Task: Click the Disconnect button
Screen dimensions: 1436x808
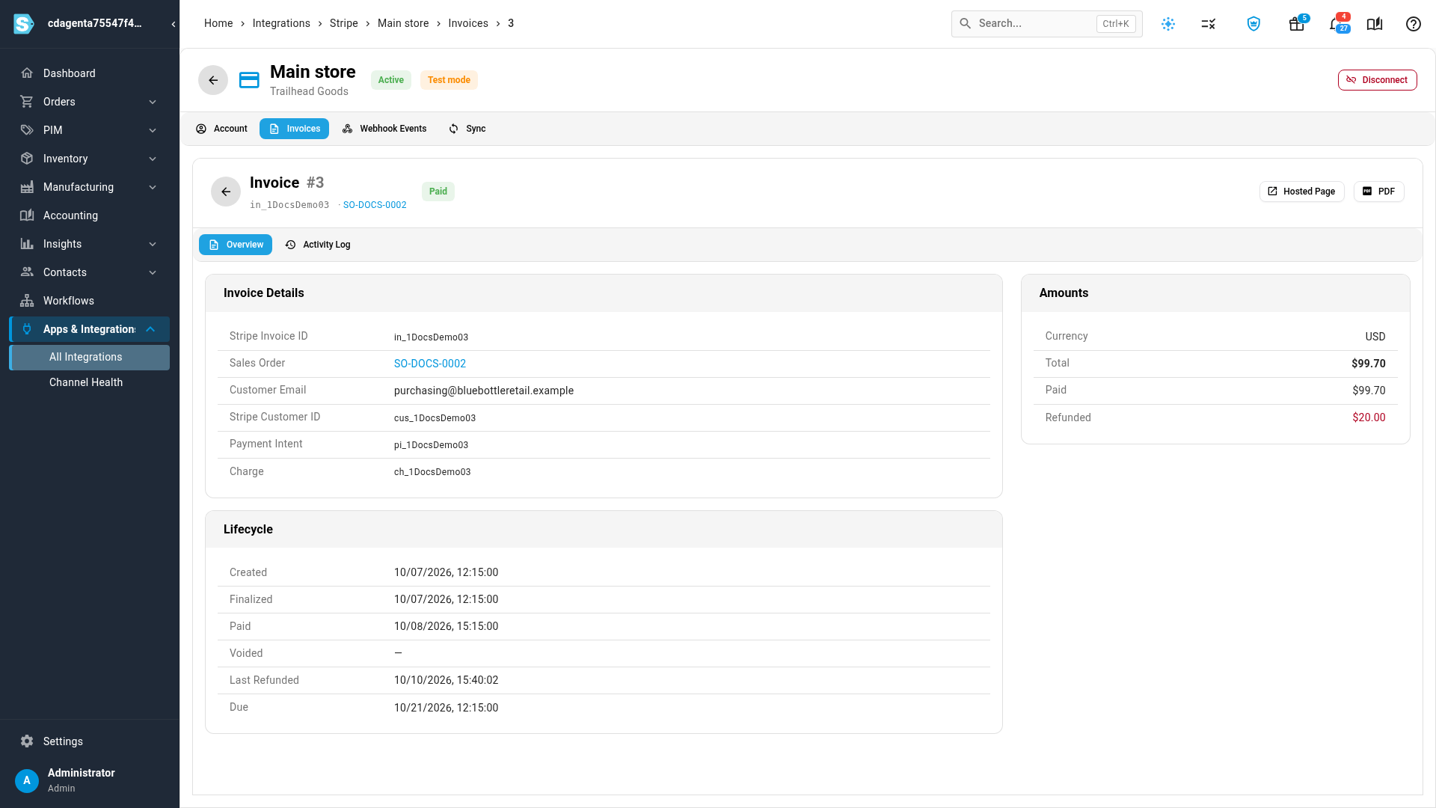Action: 1377,80
